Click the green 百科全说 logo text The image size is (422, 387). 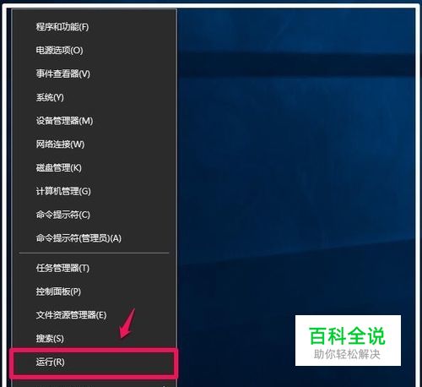[x=347, y=336]
